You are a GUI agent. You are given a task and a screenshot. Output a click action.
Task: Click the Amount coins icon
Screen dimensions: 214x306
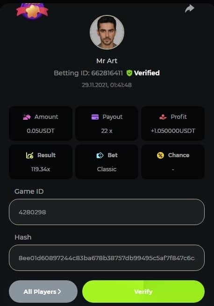(x=27, y=117)
